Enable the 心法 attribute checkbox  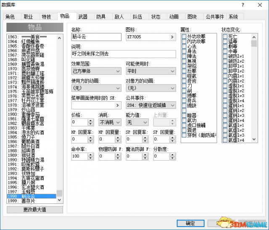pos(184,46)
